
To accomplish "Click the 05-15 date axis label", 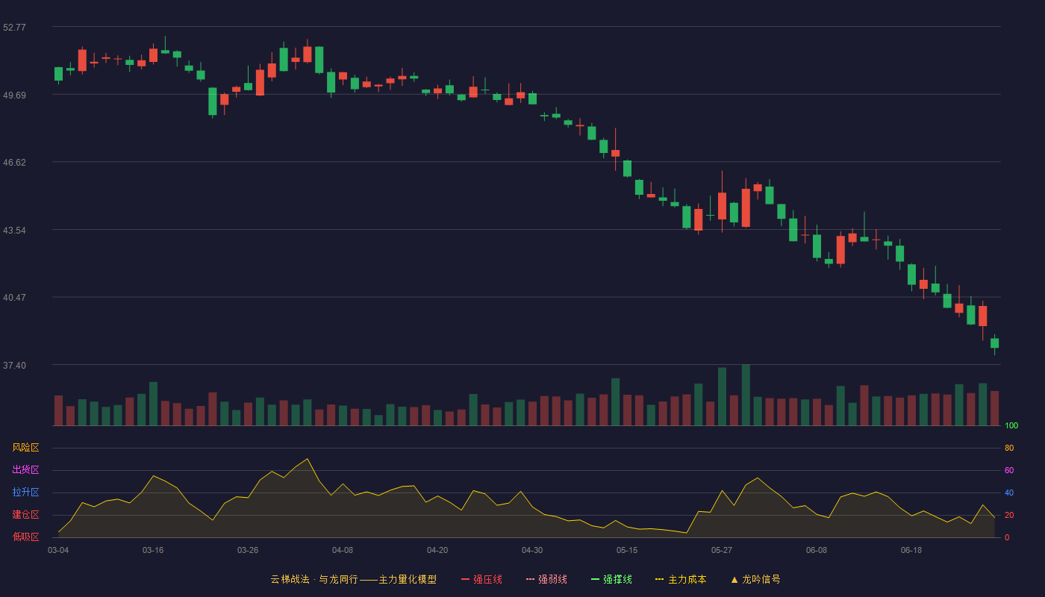I will point(627,550).
